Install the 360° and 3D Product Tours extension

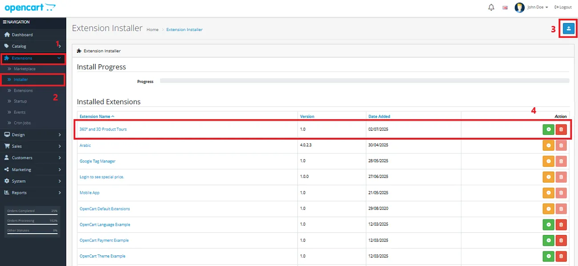(548, 129)
